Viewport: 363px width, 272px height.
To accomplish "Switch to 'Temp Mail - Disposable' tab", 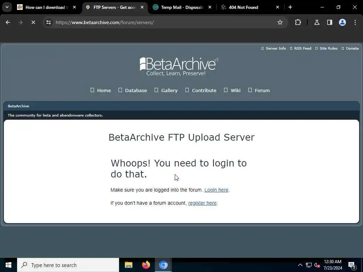I will pyautogui.click(x=182, y=7).
